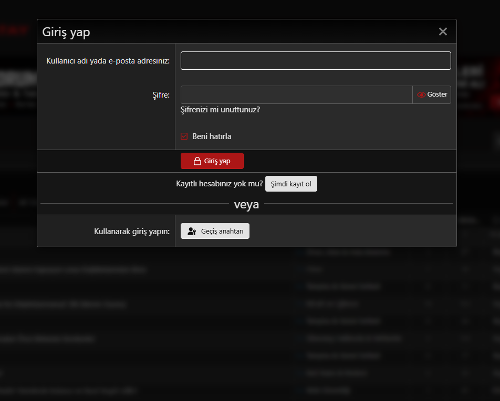Toggle the Göster password visibility button
500x401 pixels.
click(432, 94)
